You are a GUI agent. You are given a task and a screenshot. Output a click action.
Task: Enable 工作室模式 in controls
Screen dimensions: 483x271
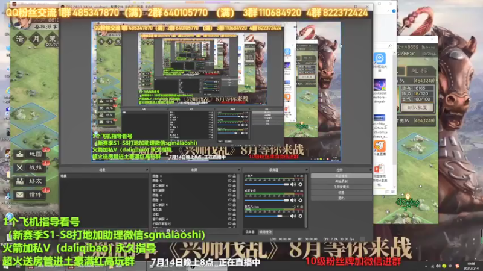[341, 187]
